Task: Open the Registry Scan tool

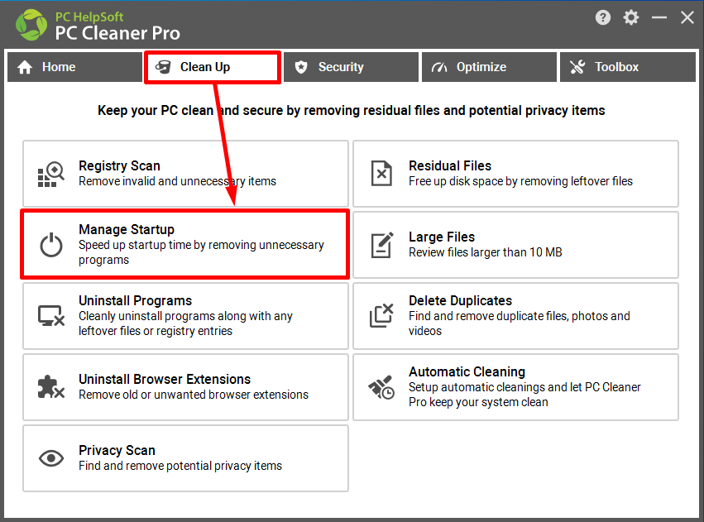Action: pyautogui.click(x=186, y=174)
